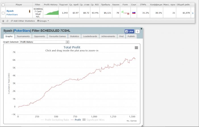This screenshot has height=127, width=199.
Task: Open the Groups dropdown menu
Action: [x=43, y=21]
